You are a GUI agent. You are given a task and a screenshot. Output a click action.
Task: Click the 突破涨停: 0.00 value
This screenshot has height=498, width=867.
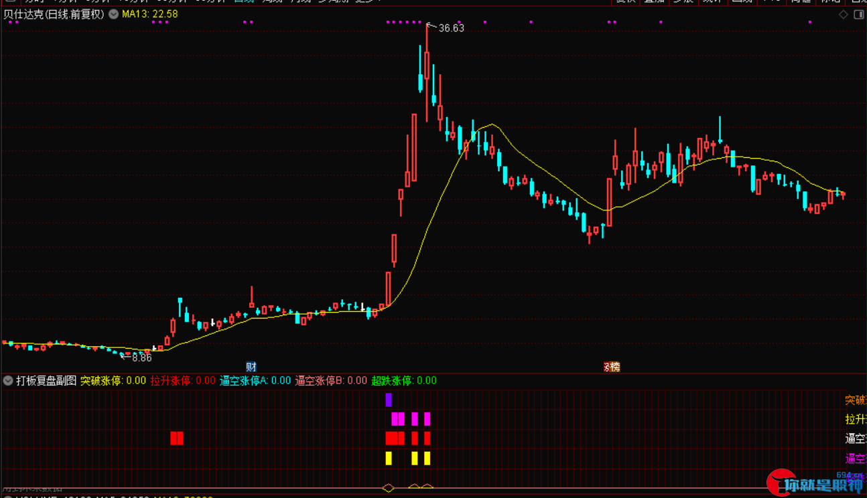point(113,381)
